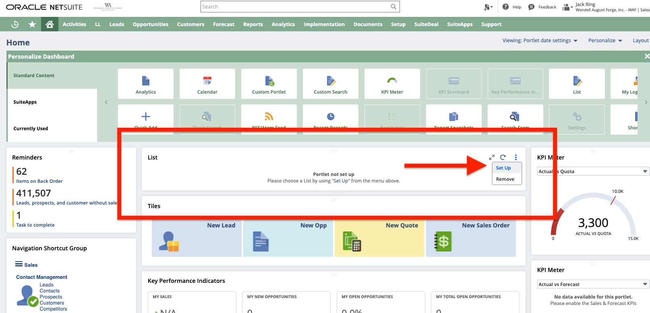Select Remove from the portlet menu
The image size is (650, 313).
[x=507, y=179]
